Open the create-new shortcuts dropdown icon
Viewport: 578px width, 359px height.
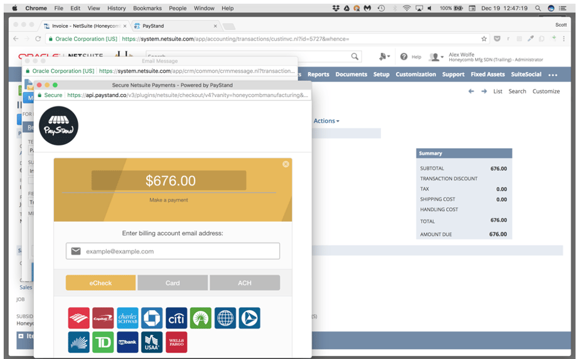(x=385, y=56)
